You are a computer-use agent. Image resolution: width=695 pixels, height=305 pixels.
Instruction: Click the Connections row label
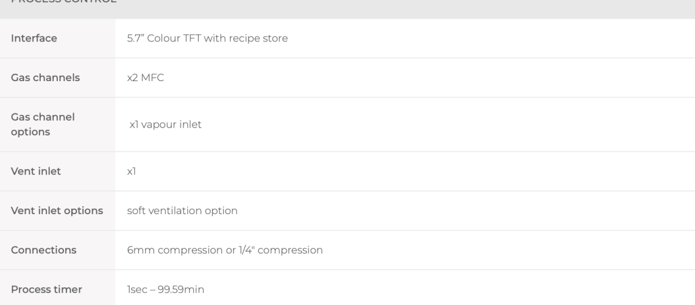tap(43, 250)
